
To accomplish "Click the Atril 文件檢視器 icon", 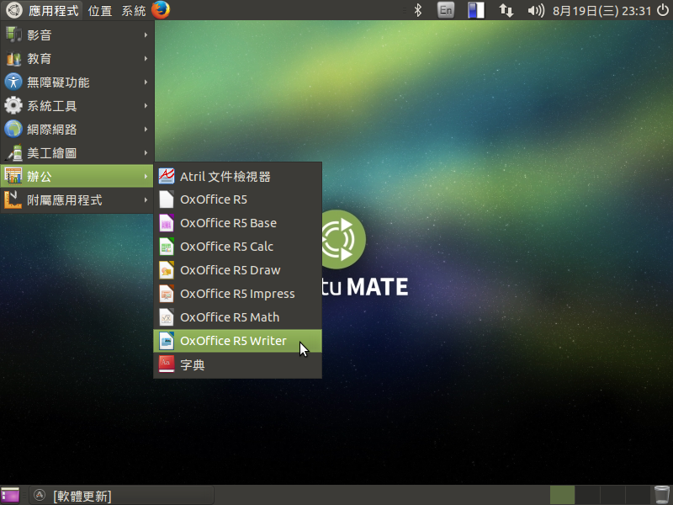I will click(x=166, y=176).
